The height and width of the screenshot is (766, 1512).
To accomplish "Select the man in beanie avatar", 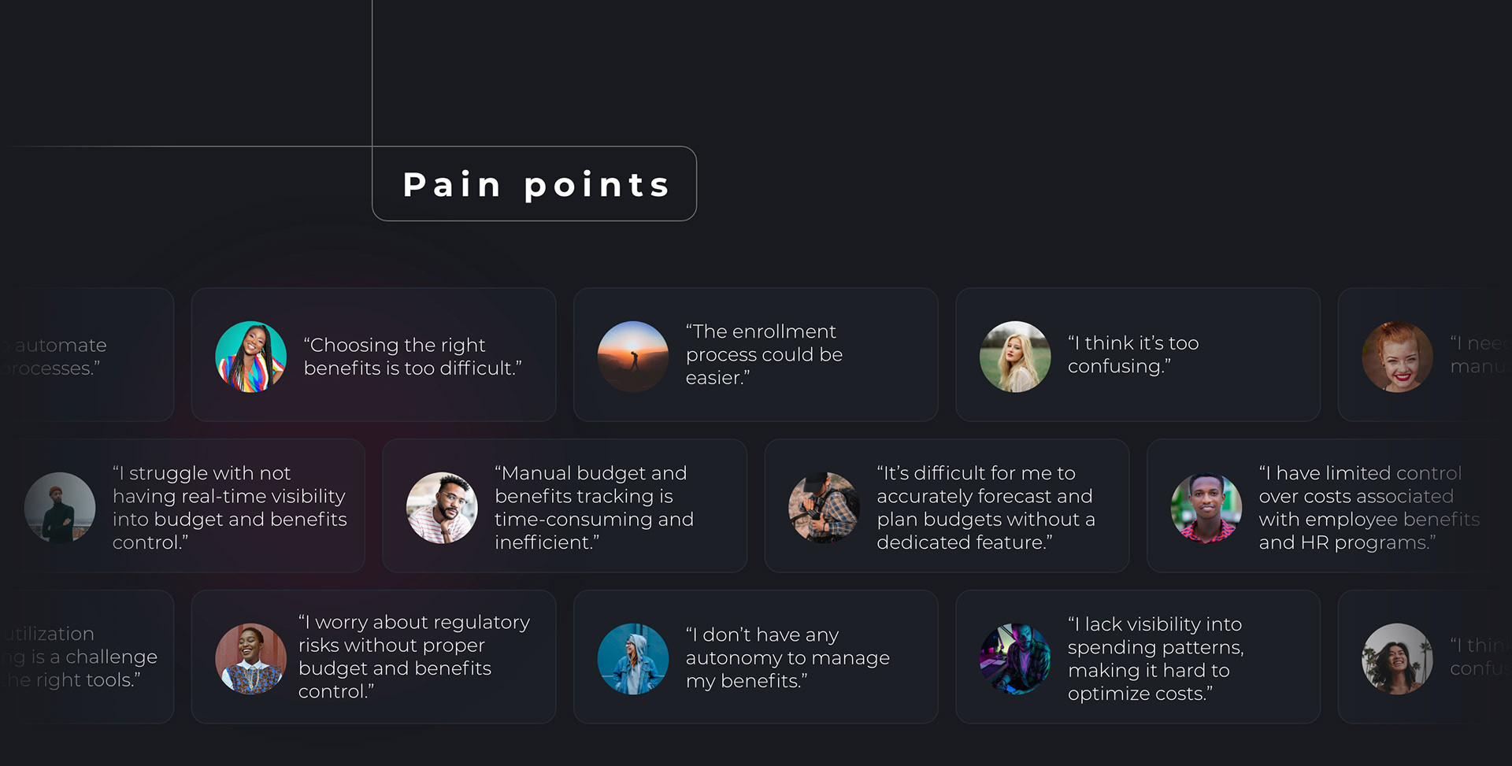I will click(x=60, y=508).
